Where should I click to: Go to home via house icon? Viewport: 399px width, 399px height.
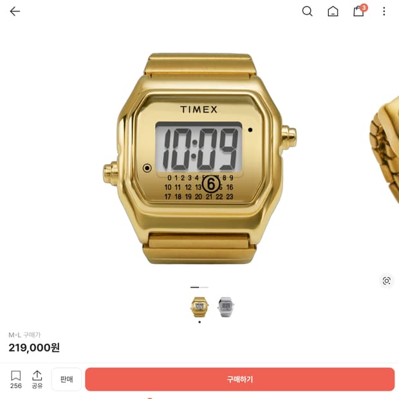click(x=333, y=12)
